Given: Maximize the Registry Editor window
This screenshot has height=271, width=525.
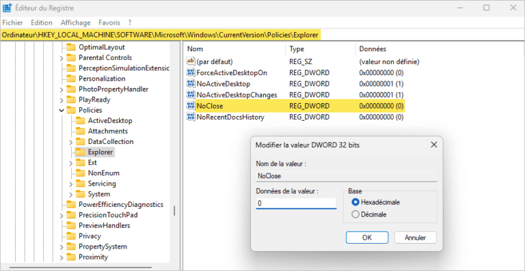Looking at the screenshot, I should 486,8.
